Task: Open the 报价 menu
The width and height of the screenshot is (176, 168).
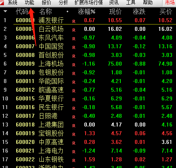Action: point(47,2)
